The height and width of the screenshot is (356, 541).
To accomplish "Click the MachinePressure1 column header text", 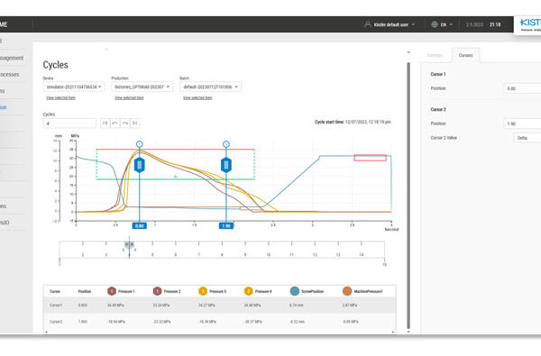I will pos(368,291).
